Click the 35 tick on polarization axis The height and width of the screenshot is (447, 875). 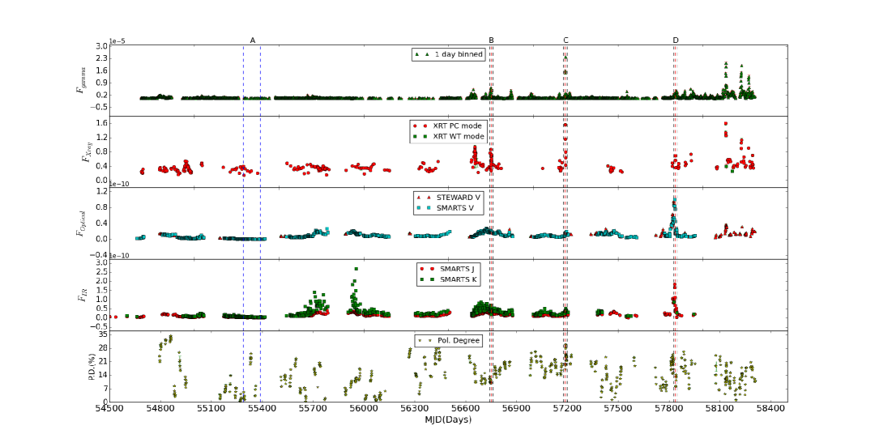click(103, 334)
